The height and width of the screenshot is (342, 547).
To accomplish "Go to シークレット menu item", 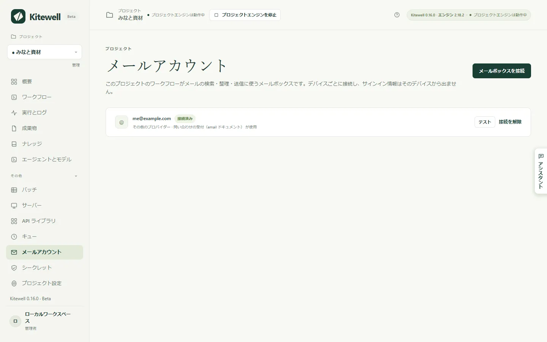I will click(x=45, y=268).
